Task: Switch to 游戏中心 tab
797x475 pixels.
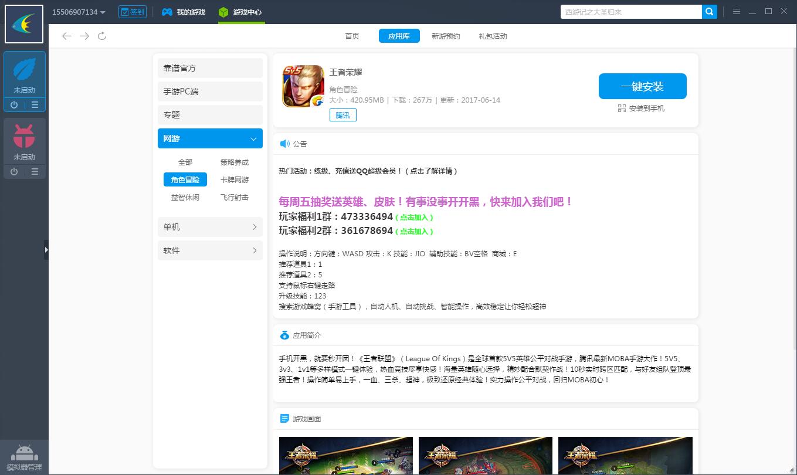Action: click(x=240, y=12)
